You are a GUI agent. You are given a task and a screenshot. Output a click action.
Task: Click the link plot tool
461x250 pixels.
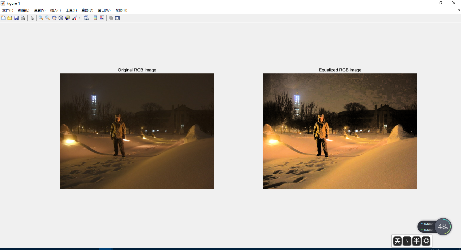pyautogui.click(x=86, y=18)
